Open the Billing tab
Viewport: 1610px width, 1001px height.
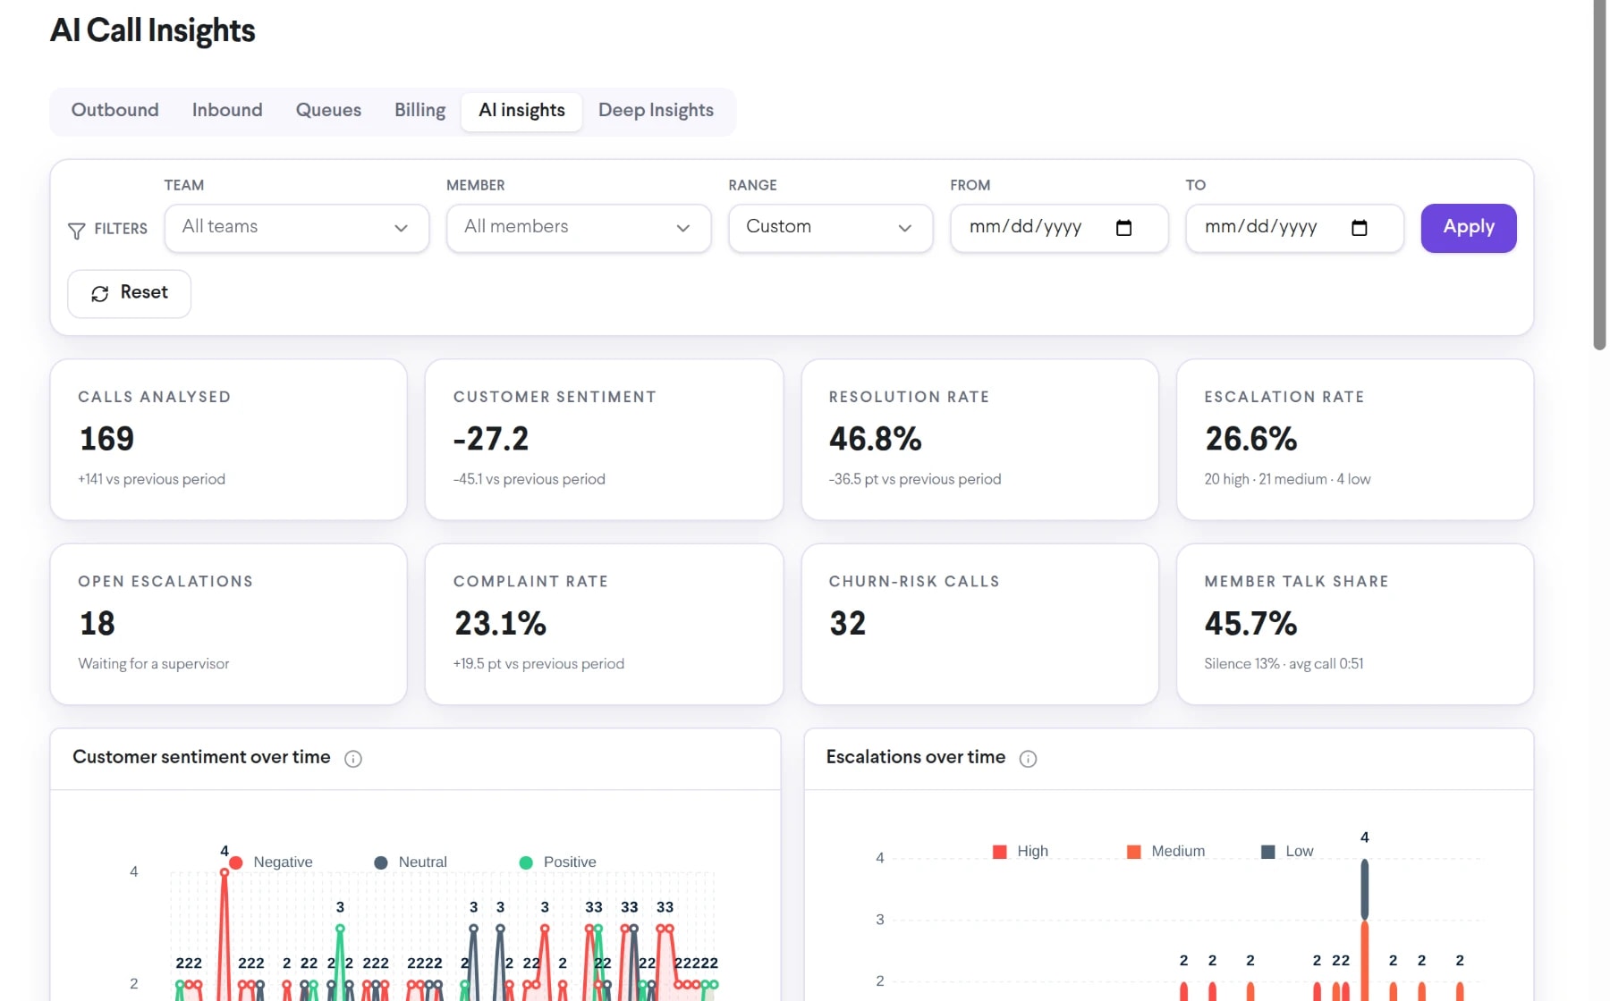point(419,111)
